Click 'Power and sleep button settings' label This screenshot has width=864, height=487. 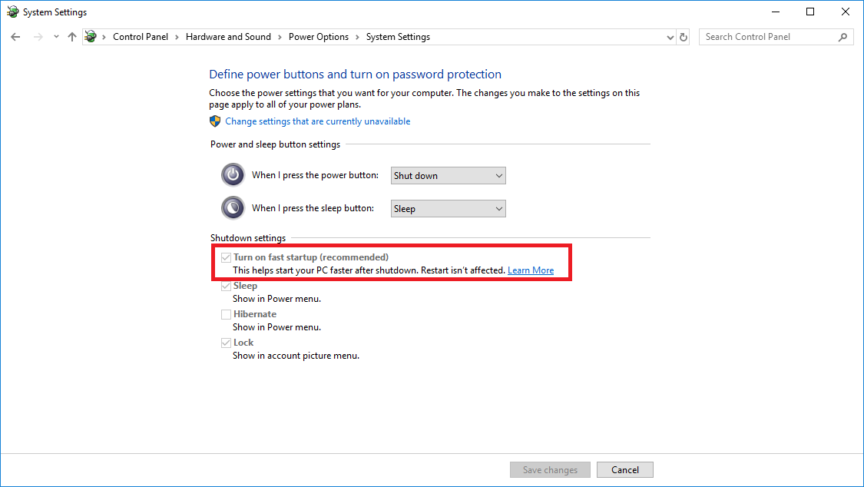tap(275, 144)
